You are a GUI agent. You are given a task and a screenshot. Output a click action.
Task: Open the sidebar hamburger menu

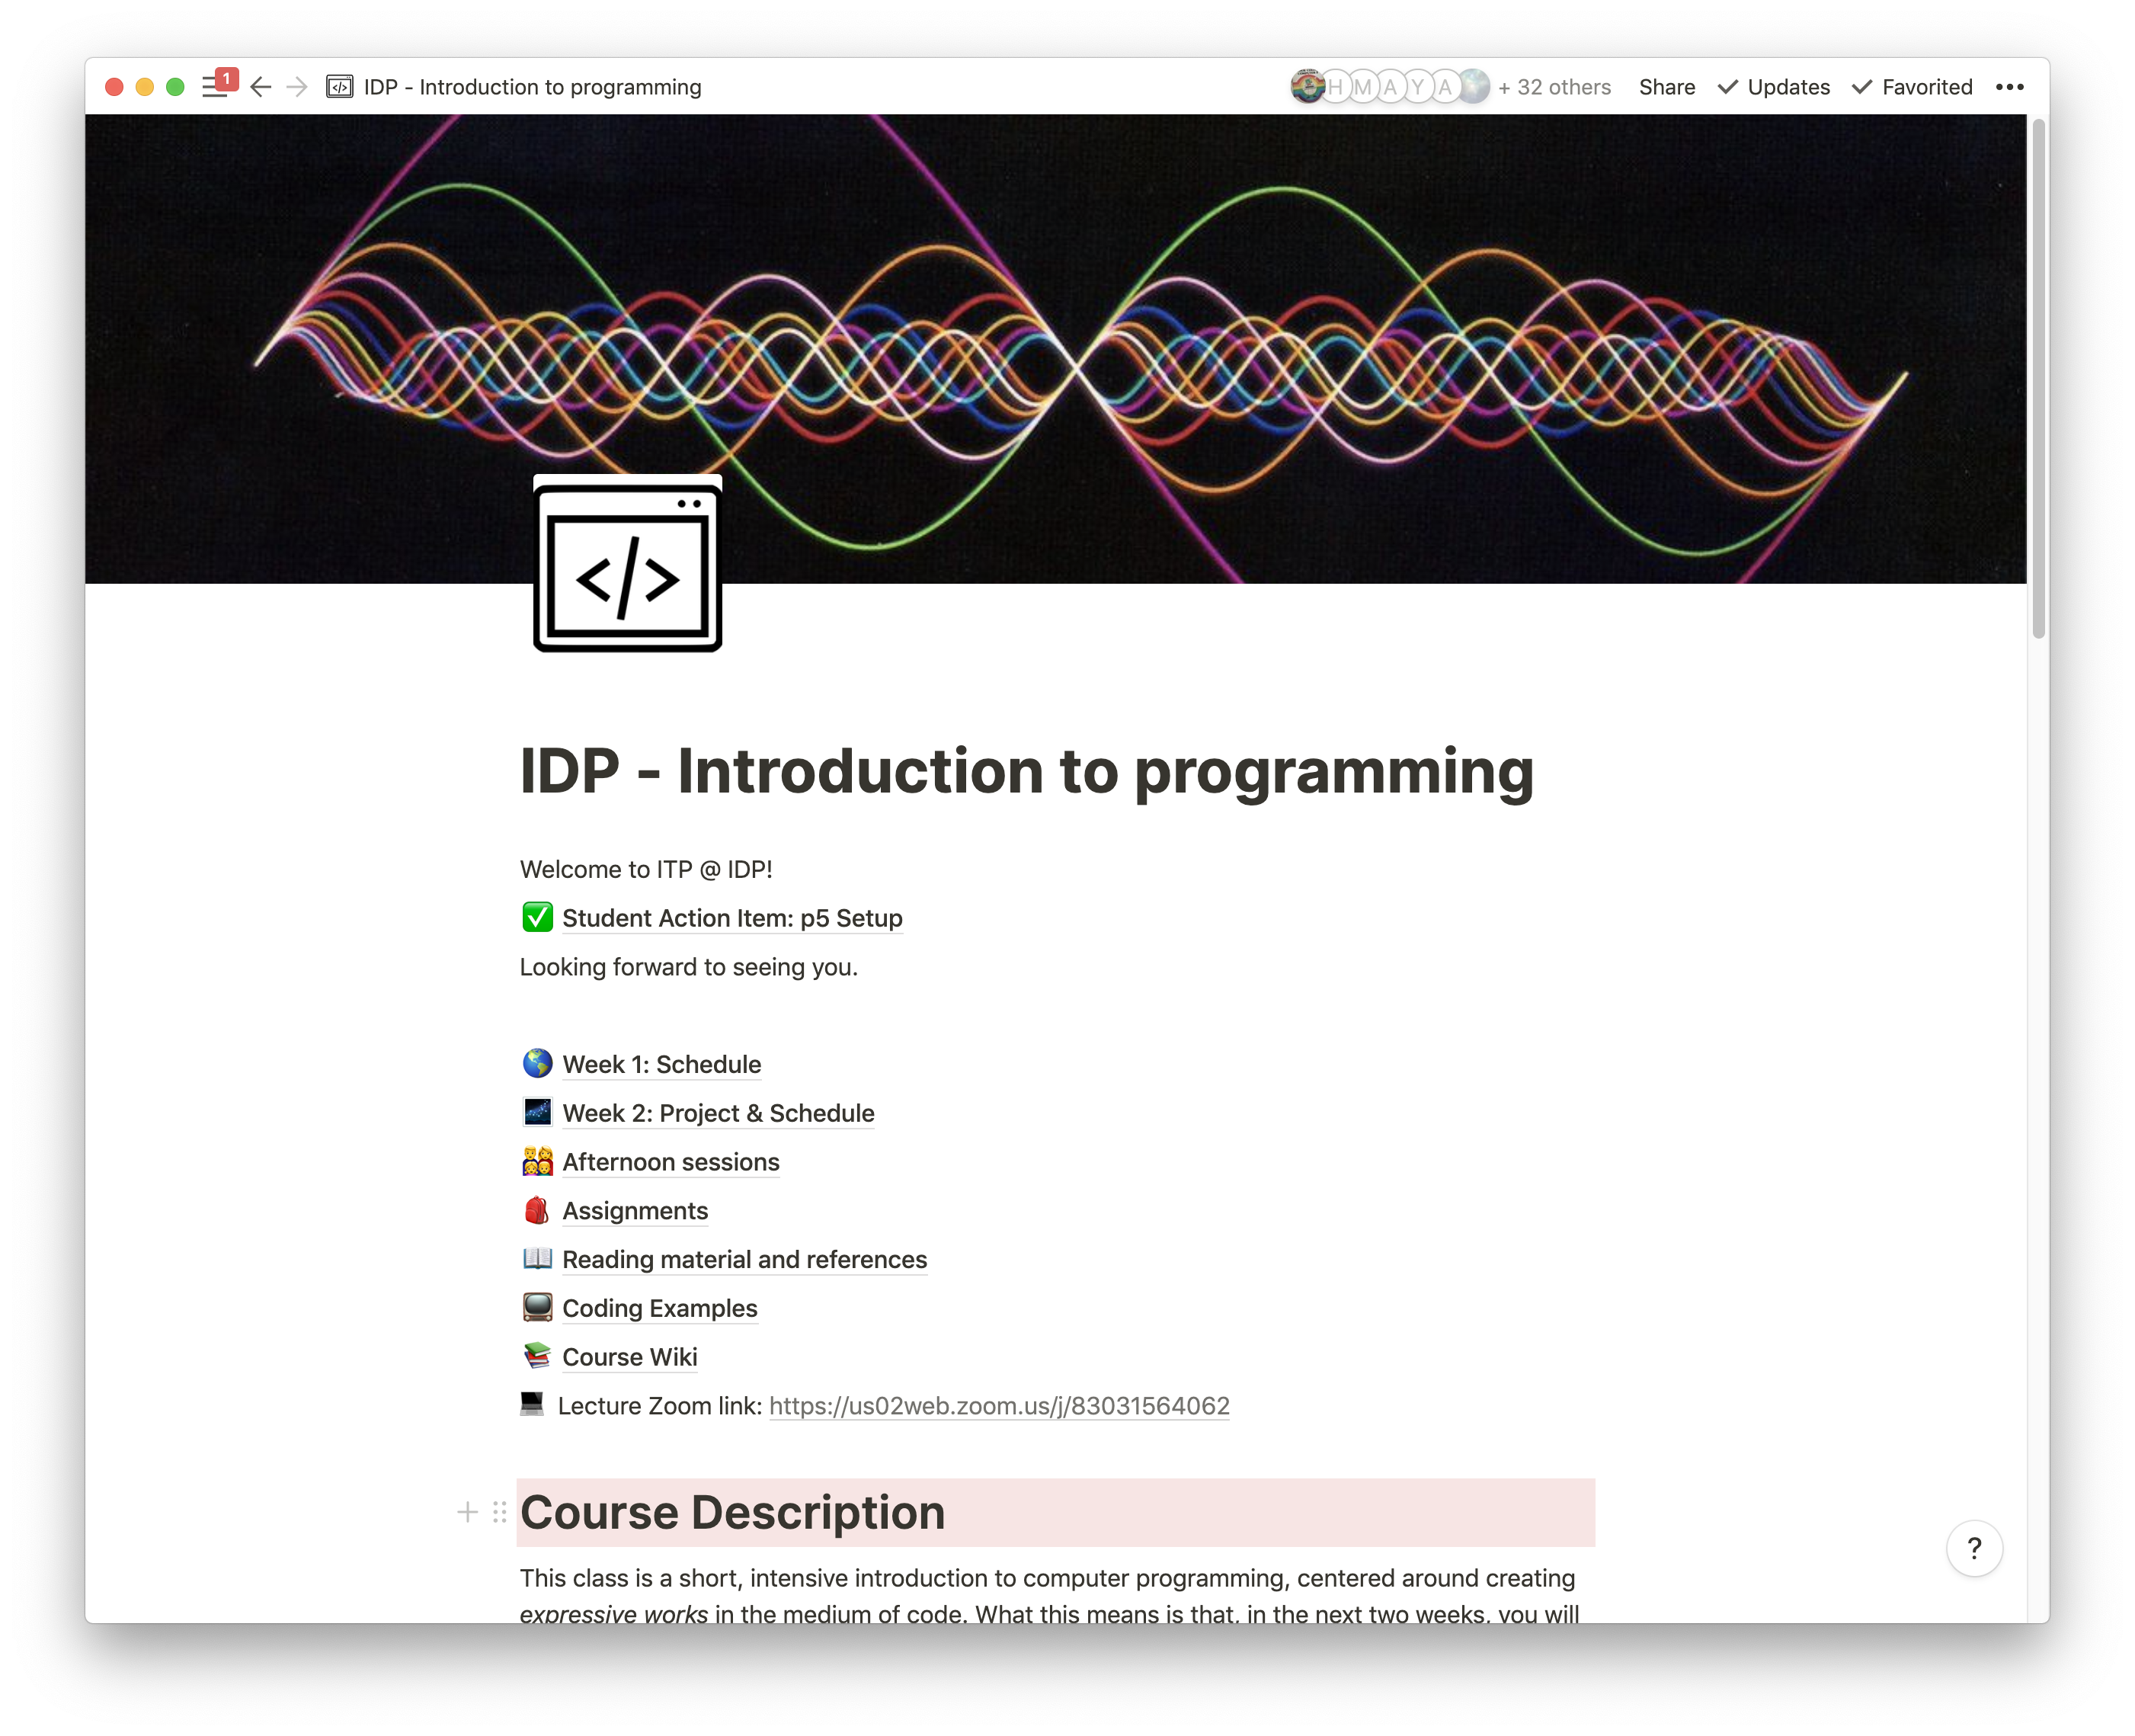pyautogui.click(x=214, y=87)
